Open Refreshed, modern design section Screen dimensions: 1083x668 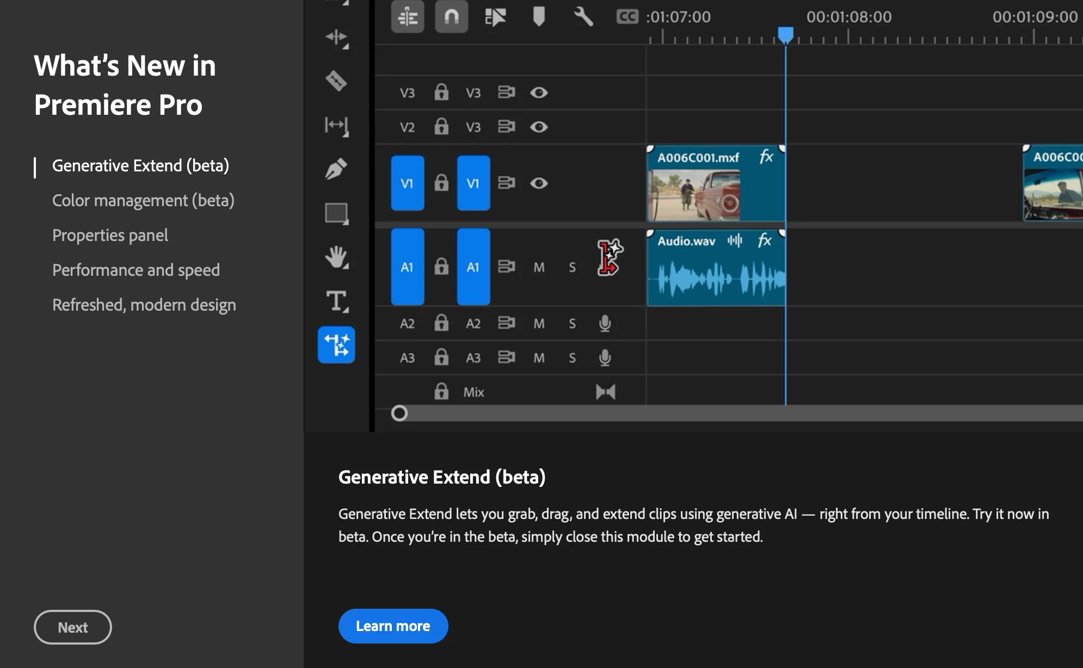144,305
